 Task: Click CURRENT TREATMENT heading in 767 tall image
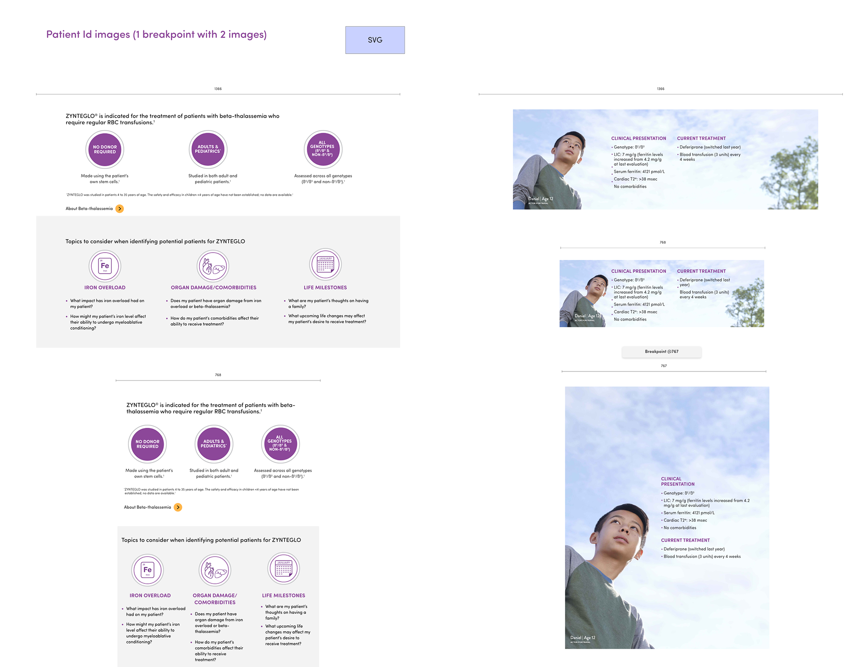coord(685,540)
